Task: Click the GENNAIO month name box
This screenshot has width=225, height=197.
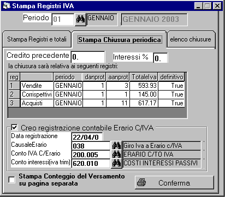Action: 102,19
